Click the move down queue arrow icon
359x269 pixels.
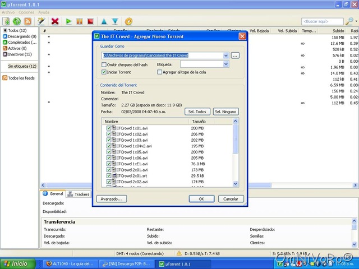tap(115, 21)
